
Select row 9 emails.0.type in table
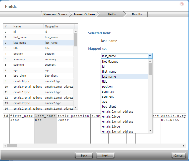pyautogui.click(x=38, y=81)
